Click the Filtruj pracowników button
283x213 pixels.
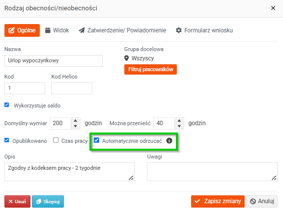[150, 69]
